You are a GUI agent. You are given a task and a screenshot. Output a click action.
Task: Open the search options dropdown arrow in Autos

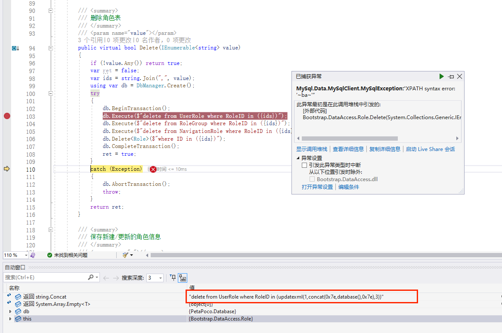tap(97, 277)
